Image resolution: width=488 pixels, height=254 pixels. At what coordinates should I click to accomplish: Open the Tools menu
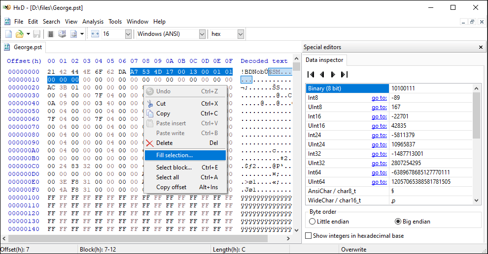[115, 22]
